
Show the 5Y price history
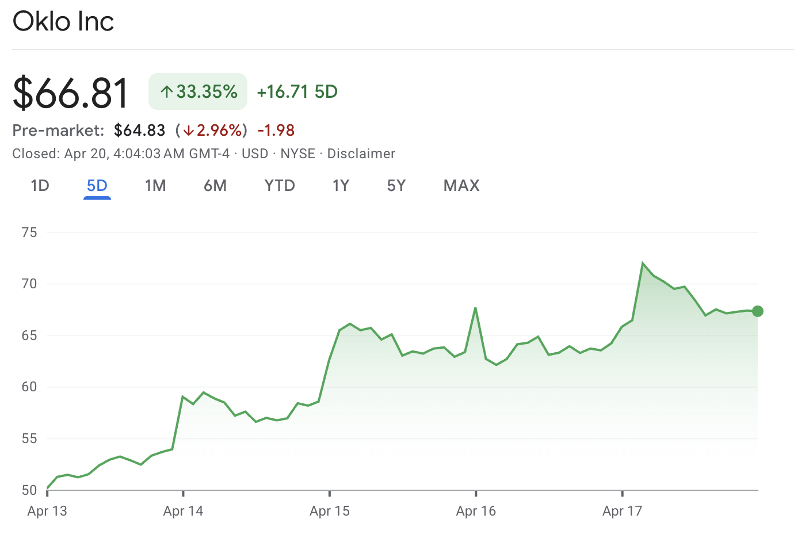pyautogui.click(x=396, y=186)
